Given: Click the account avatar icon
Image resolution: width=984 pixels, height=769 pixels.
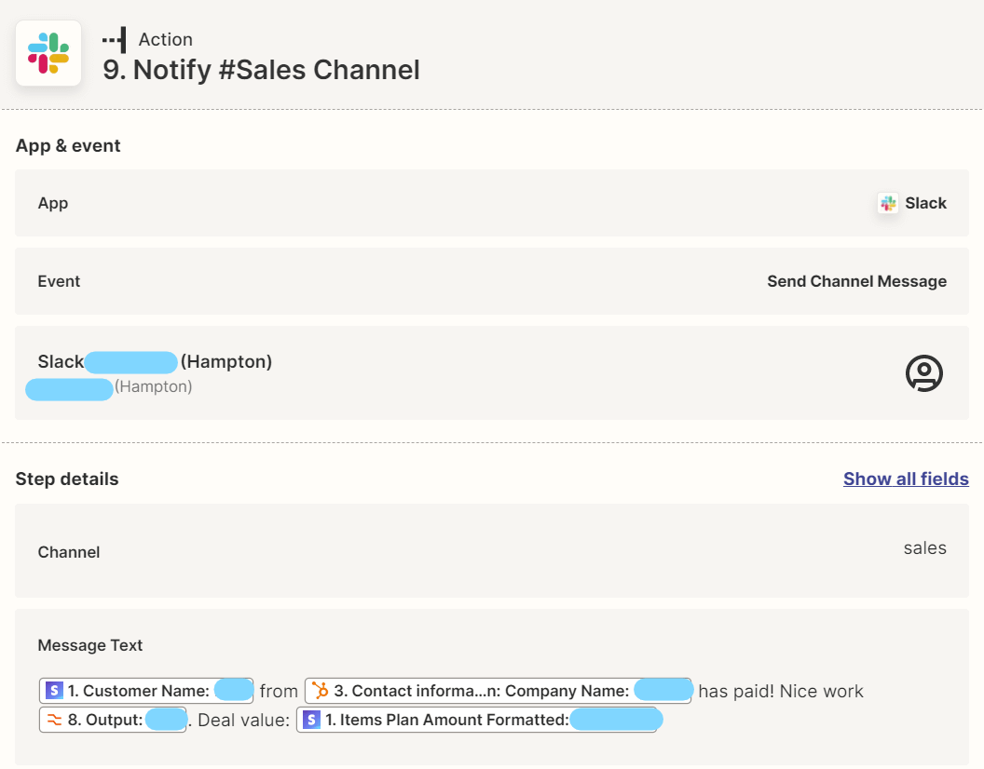Looking at the screenshot, I should coord(923,373).
